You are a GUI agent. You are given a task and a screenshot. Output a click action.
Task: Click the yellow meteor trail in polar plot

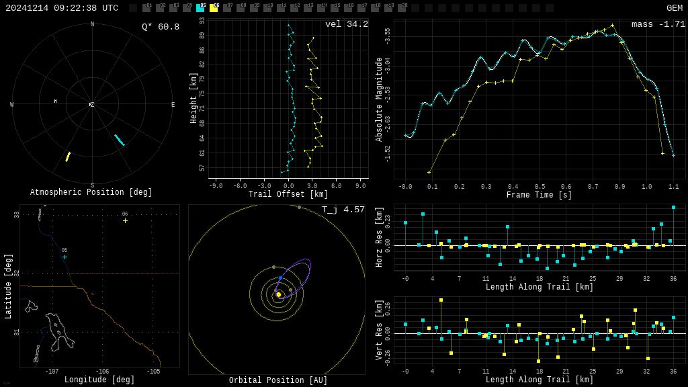click(x=68, y=157)
